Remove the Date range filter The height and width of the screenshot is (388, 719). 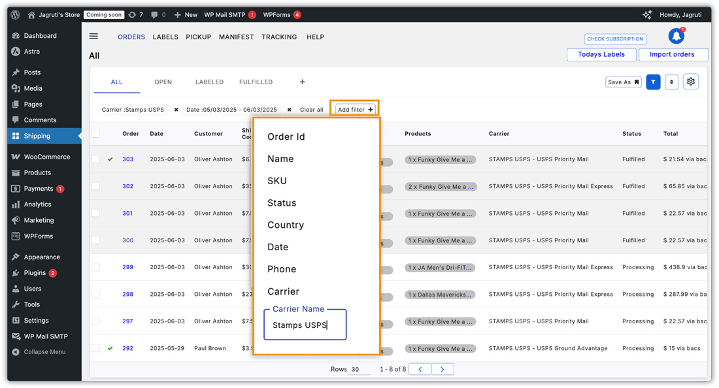click(290, 110)
